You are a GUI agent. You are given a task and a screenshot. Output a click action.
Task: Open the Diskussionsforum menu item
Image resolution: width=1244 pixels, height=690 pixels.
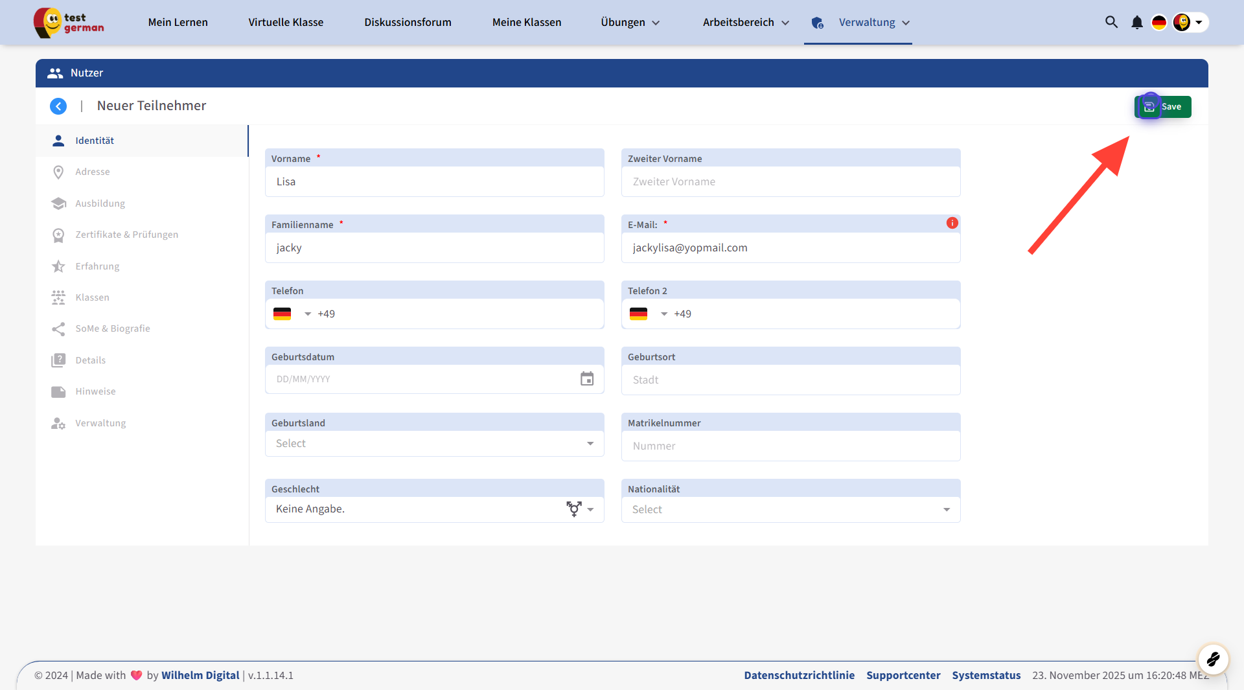point(408,23)
